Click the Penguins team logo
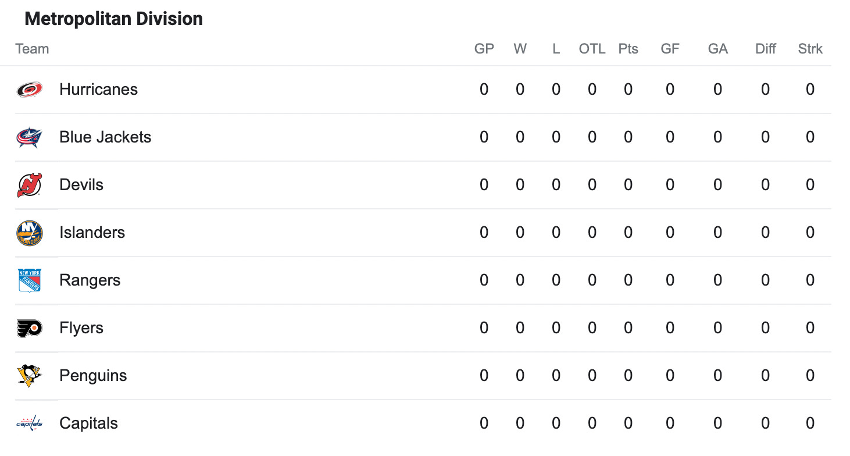This screenshot has height=456, width=850. pos(29,376)
